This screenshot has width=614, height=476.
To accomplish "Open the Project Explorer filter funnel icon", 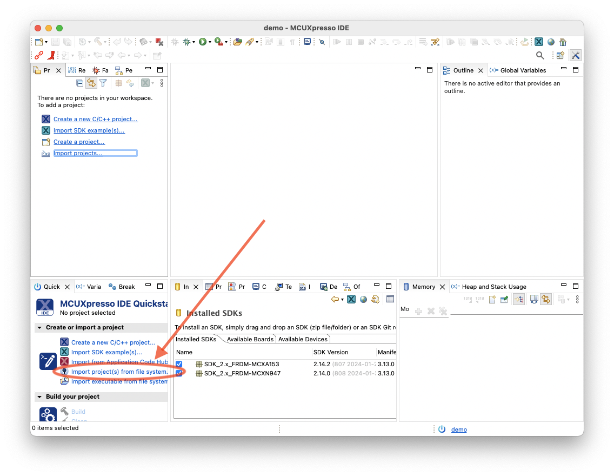I will tap(103, 83).
